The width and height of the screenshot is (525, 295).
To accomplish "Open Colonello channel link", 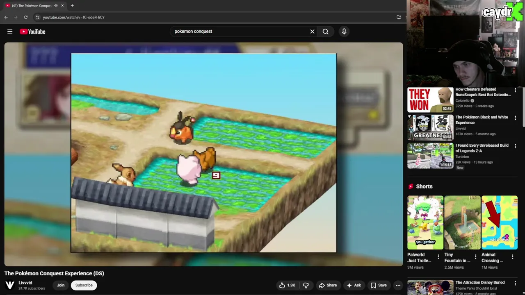I will click(x=462, y=100).
